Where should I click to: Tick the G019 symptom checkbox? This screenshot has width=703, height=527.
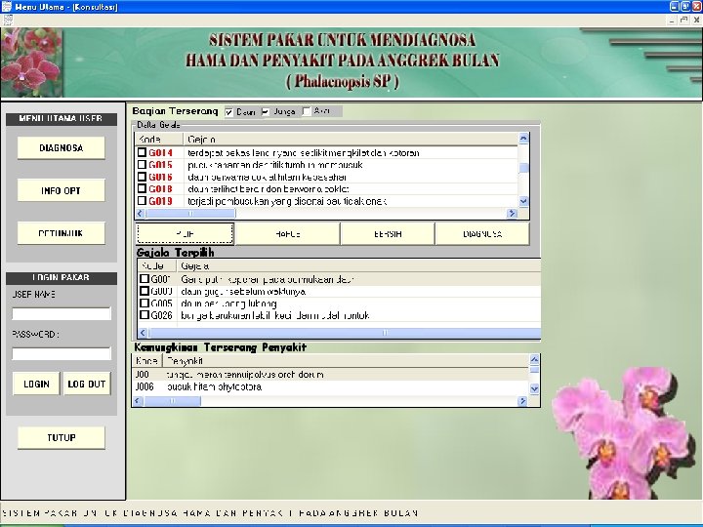point(142,201)
